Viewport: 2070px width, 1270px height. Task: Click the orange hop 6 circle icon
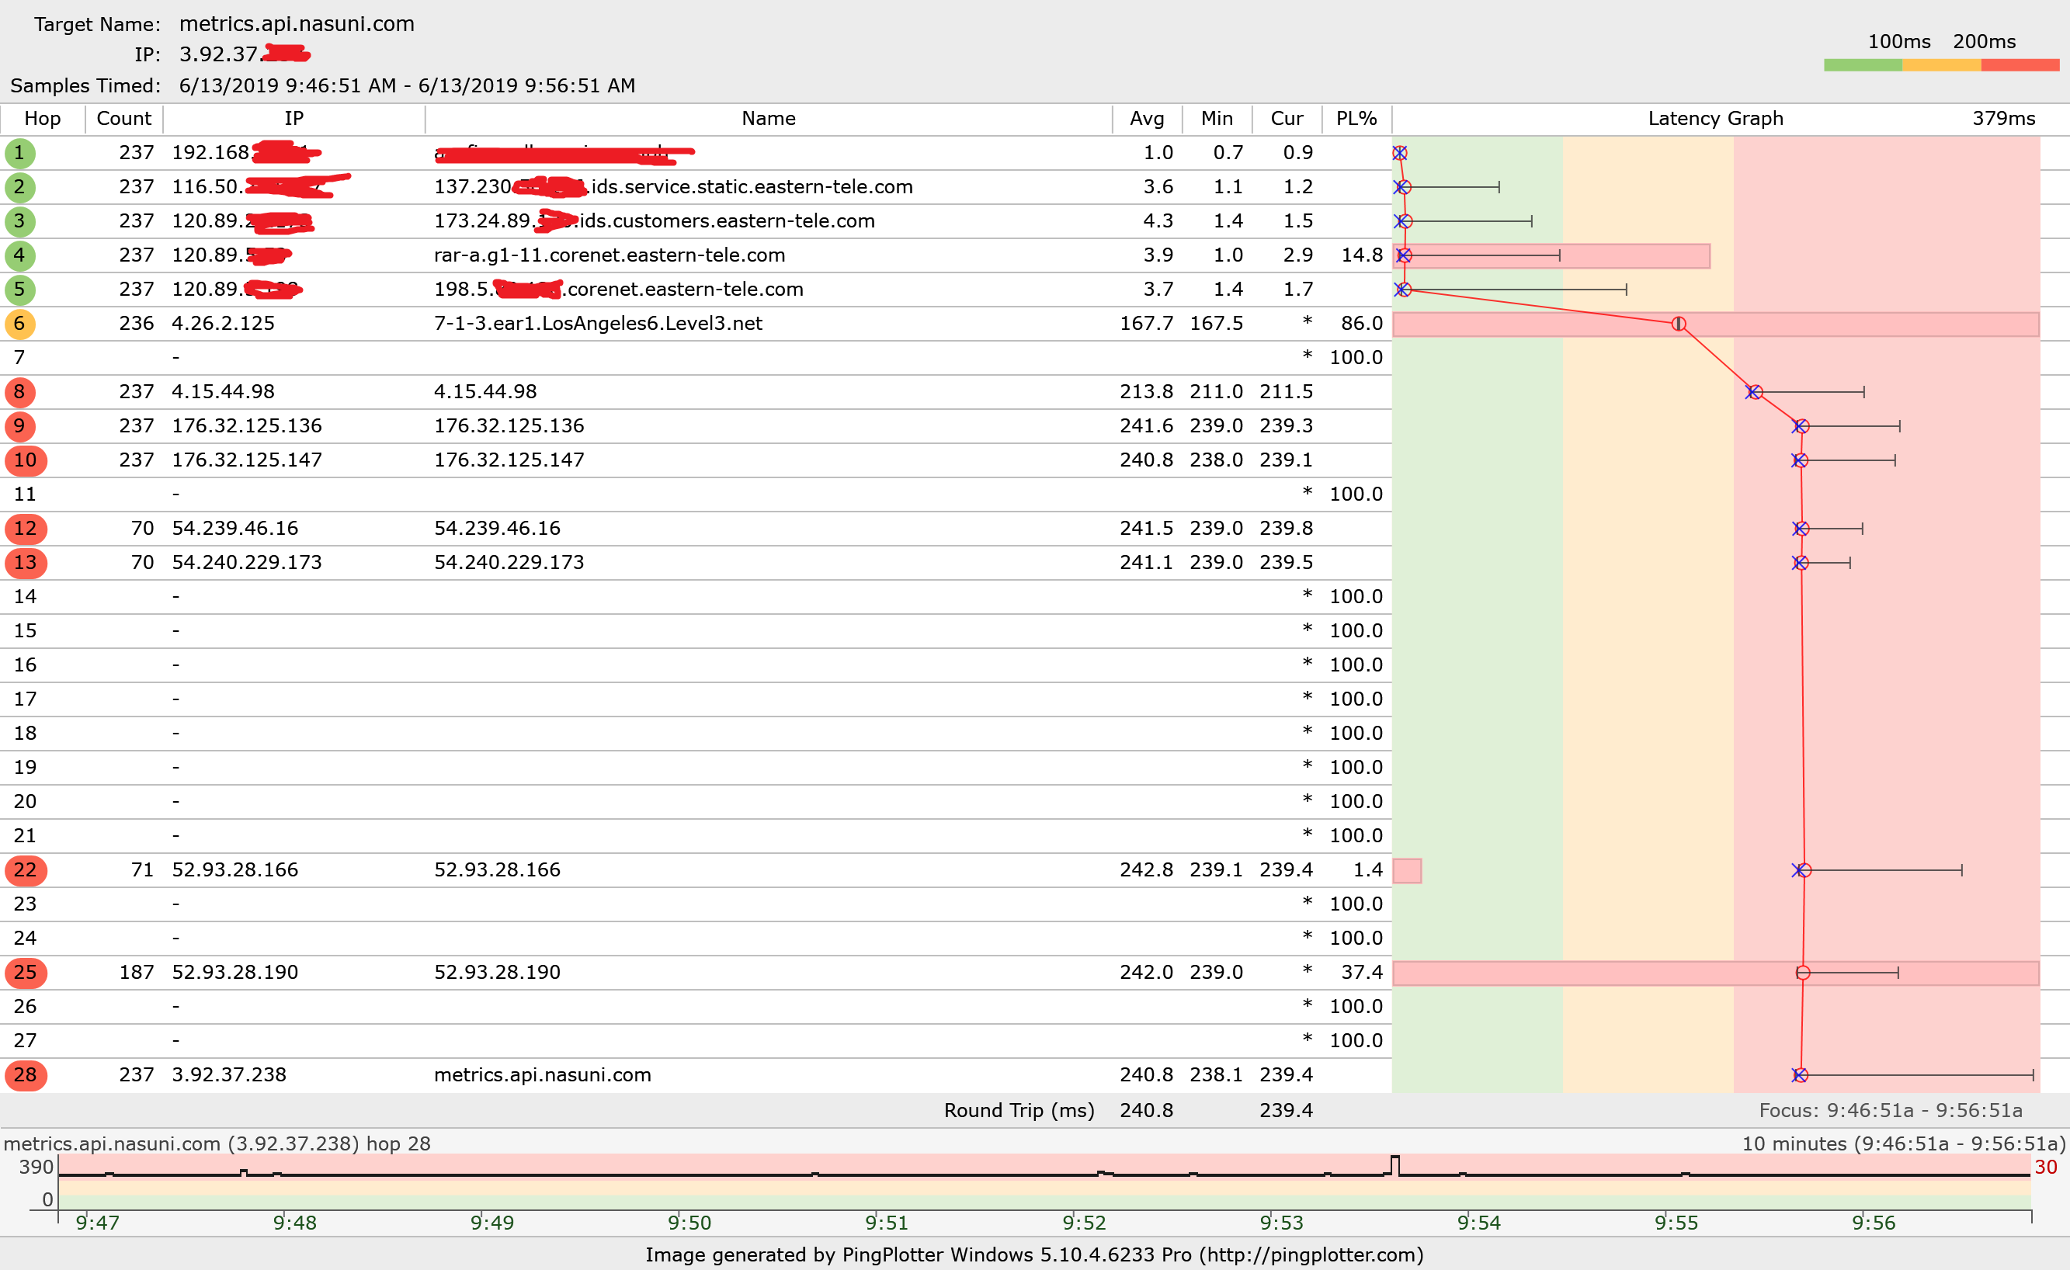click(x=19, y=324)
